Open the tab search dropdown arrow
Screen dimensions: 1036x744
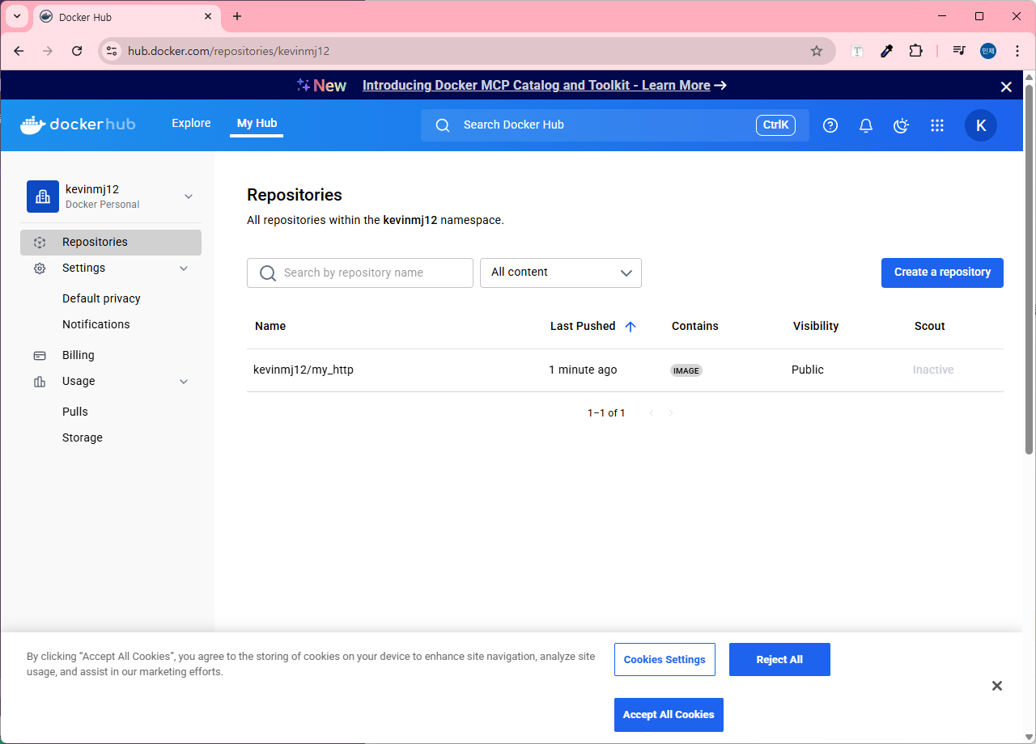click(17, 16)
